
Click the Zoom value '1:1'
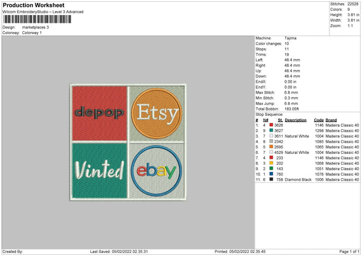[x=350, y=25]
